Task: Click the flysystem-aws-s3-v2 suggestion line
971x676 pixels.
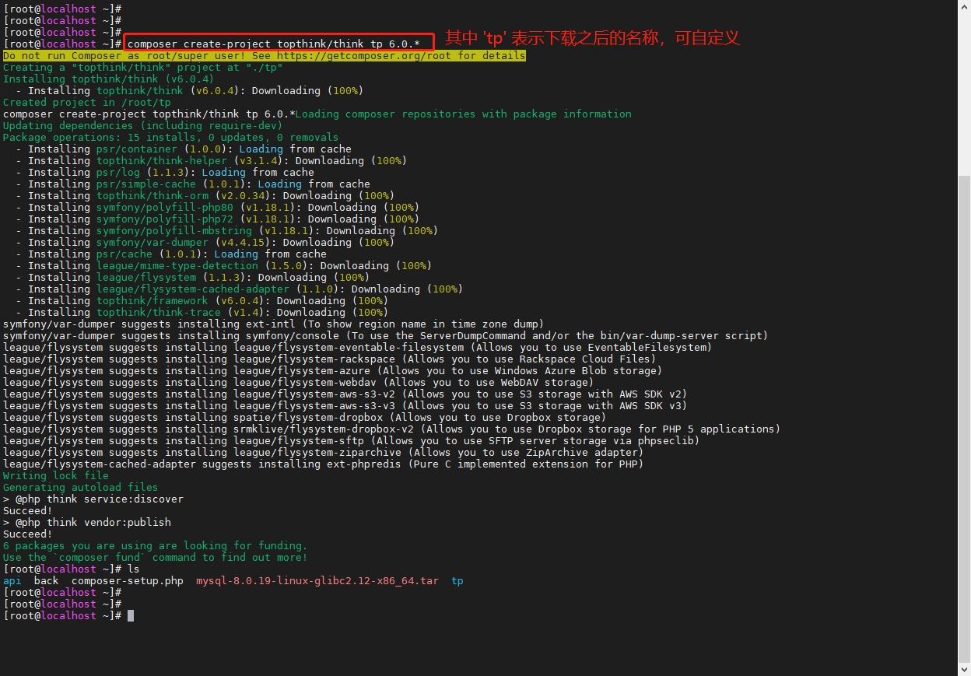Action: tap(345, 394)
